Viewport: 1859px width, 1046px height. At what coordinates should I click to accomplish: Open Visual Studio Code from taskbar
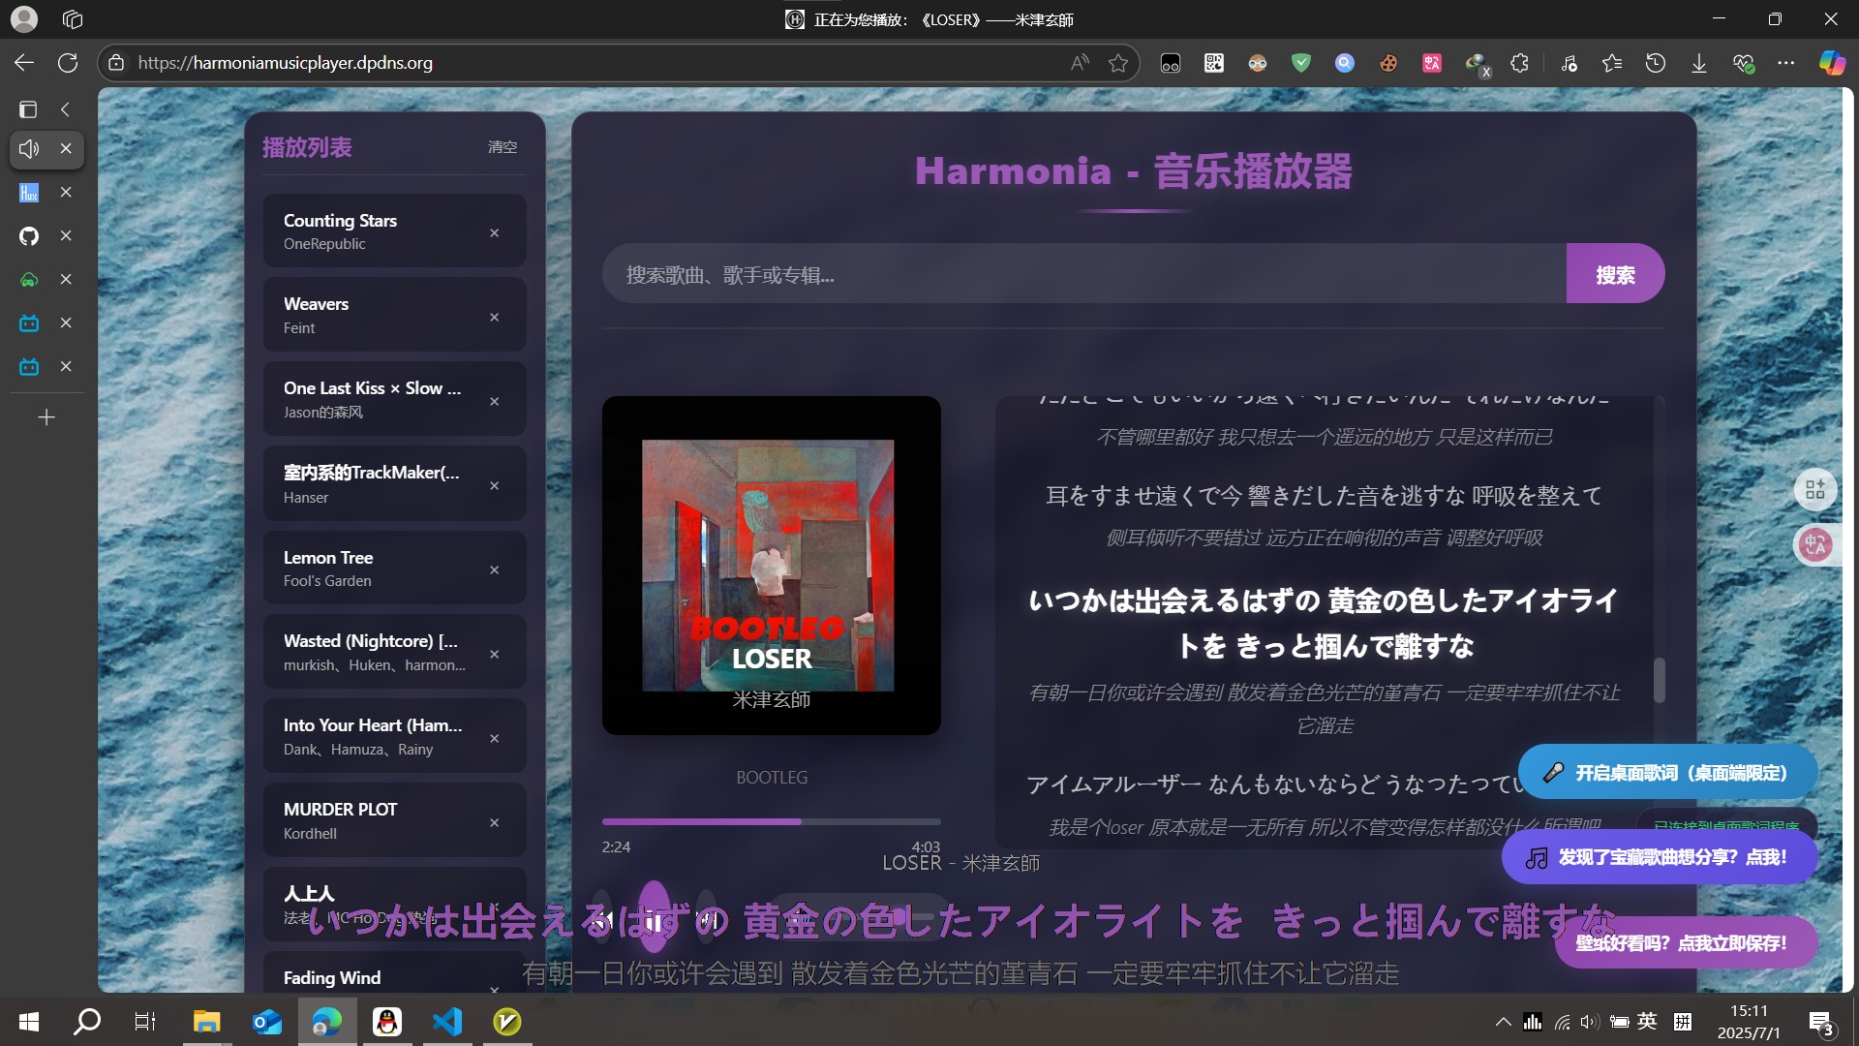447,1021
